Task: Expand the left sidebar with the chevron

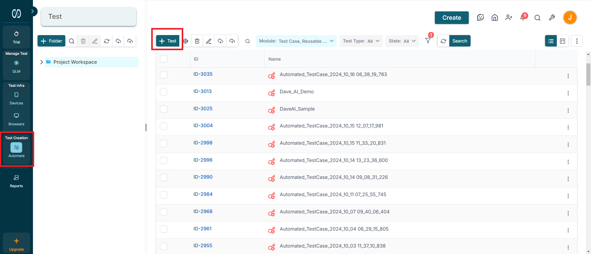Action: coord(33,11)
